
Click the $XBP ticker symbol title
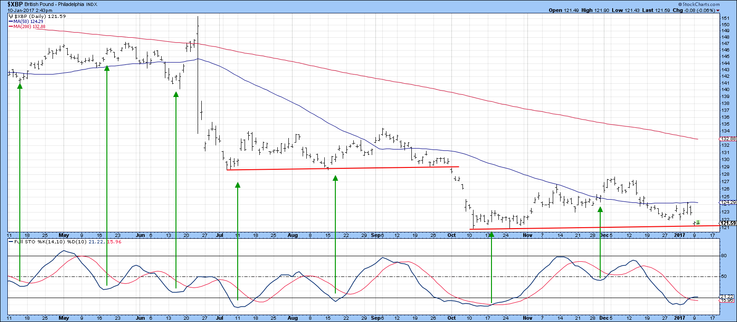[x=15, y=4]
